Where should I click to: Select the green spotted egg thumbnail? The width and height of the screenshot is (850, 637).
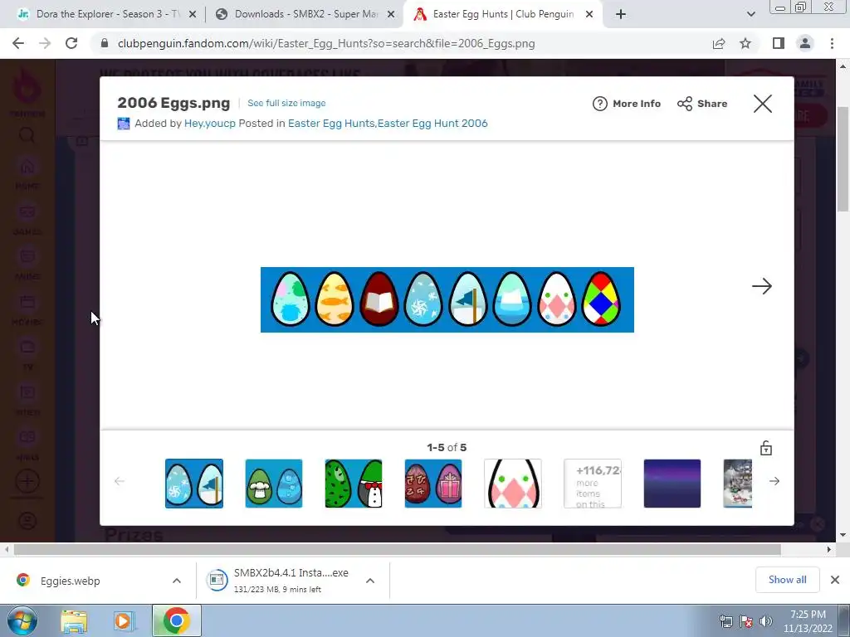[x=354, y=484]
